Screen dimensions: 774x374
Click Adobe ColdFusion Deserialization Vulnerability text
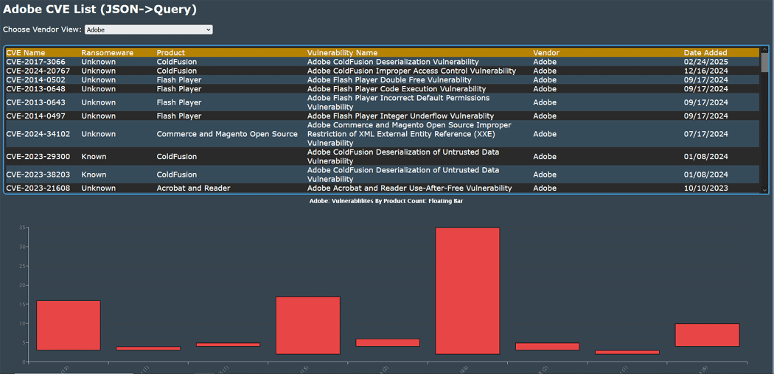tap(393, 62)
